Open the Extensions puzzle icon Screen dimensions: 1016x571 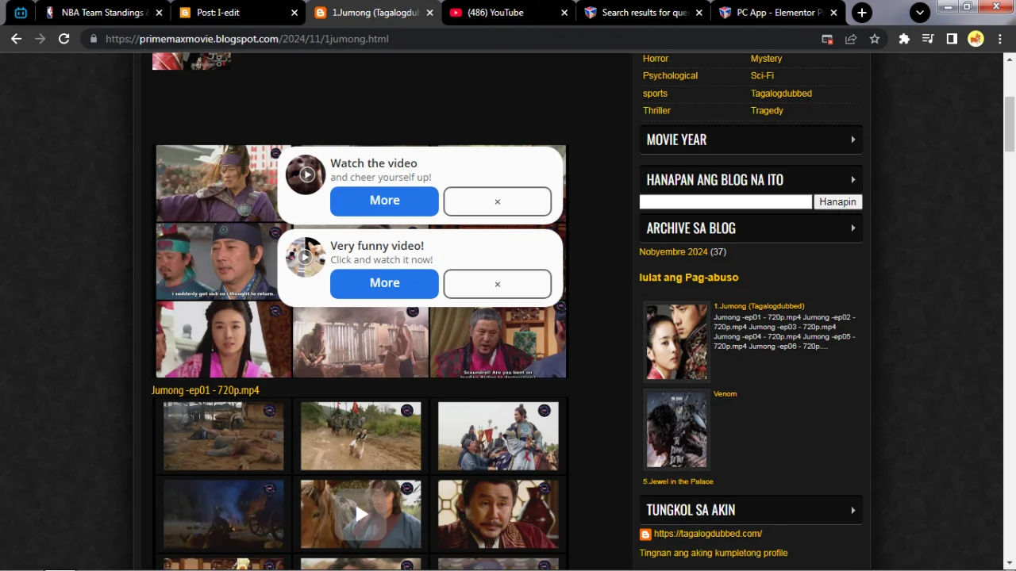pos(904,38)
